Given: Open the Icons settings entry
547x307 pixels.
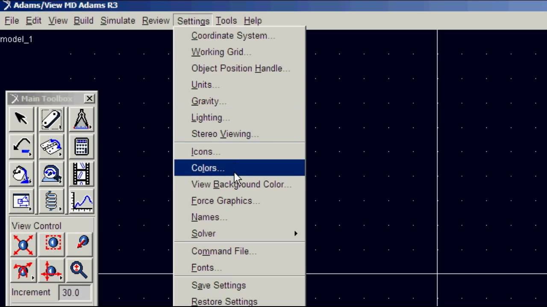Looking at the screenshot, I should (239, 151).
